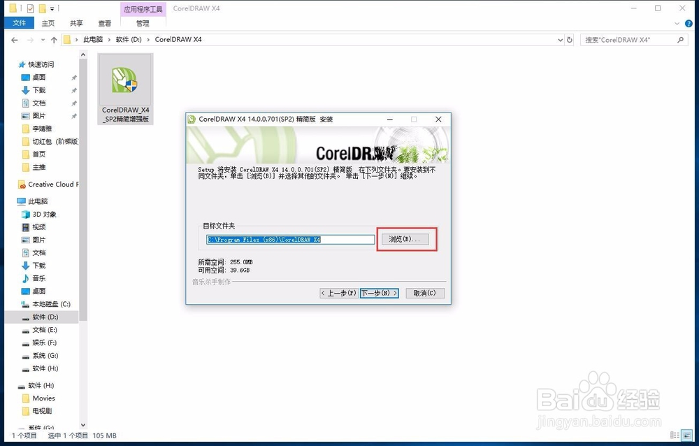Open the 文件 ribbon tab
The width and height of the screenshot is (699, 446).
coord(19,23)
